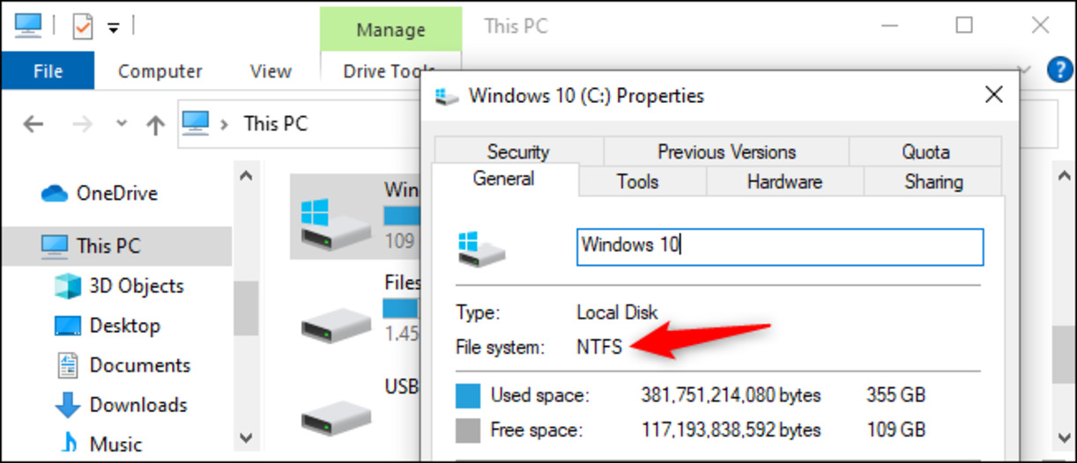Click the 117,193,838,592 bytes free value

pos(731,430)
